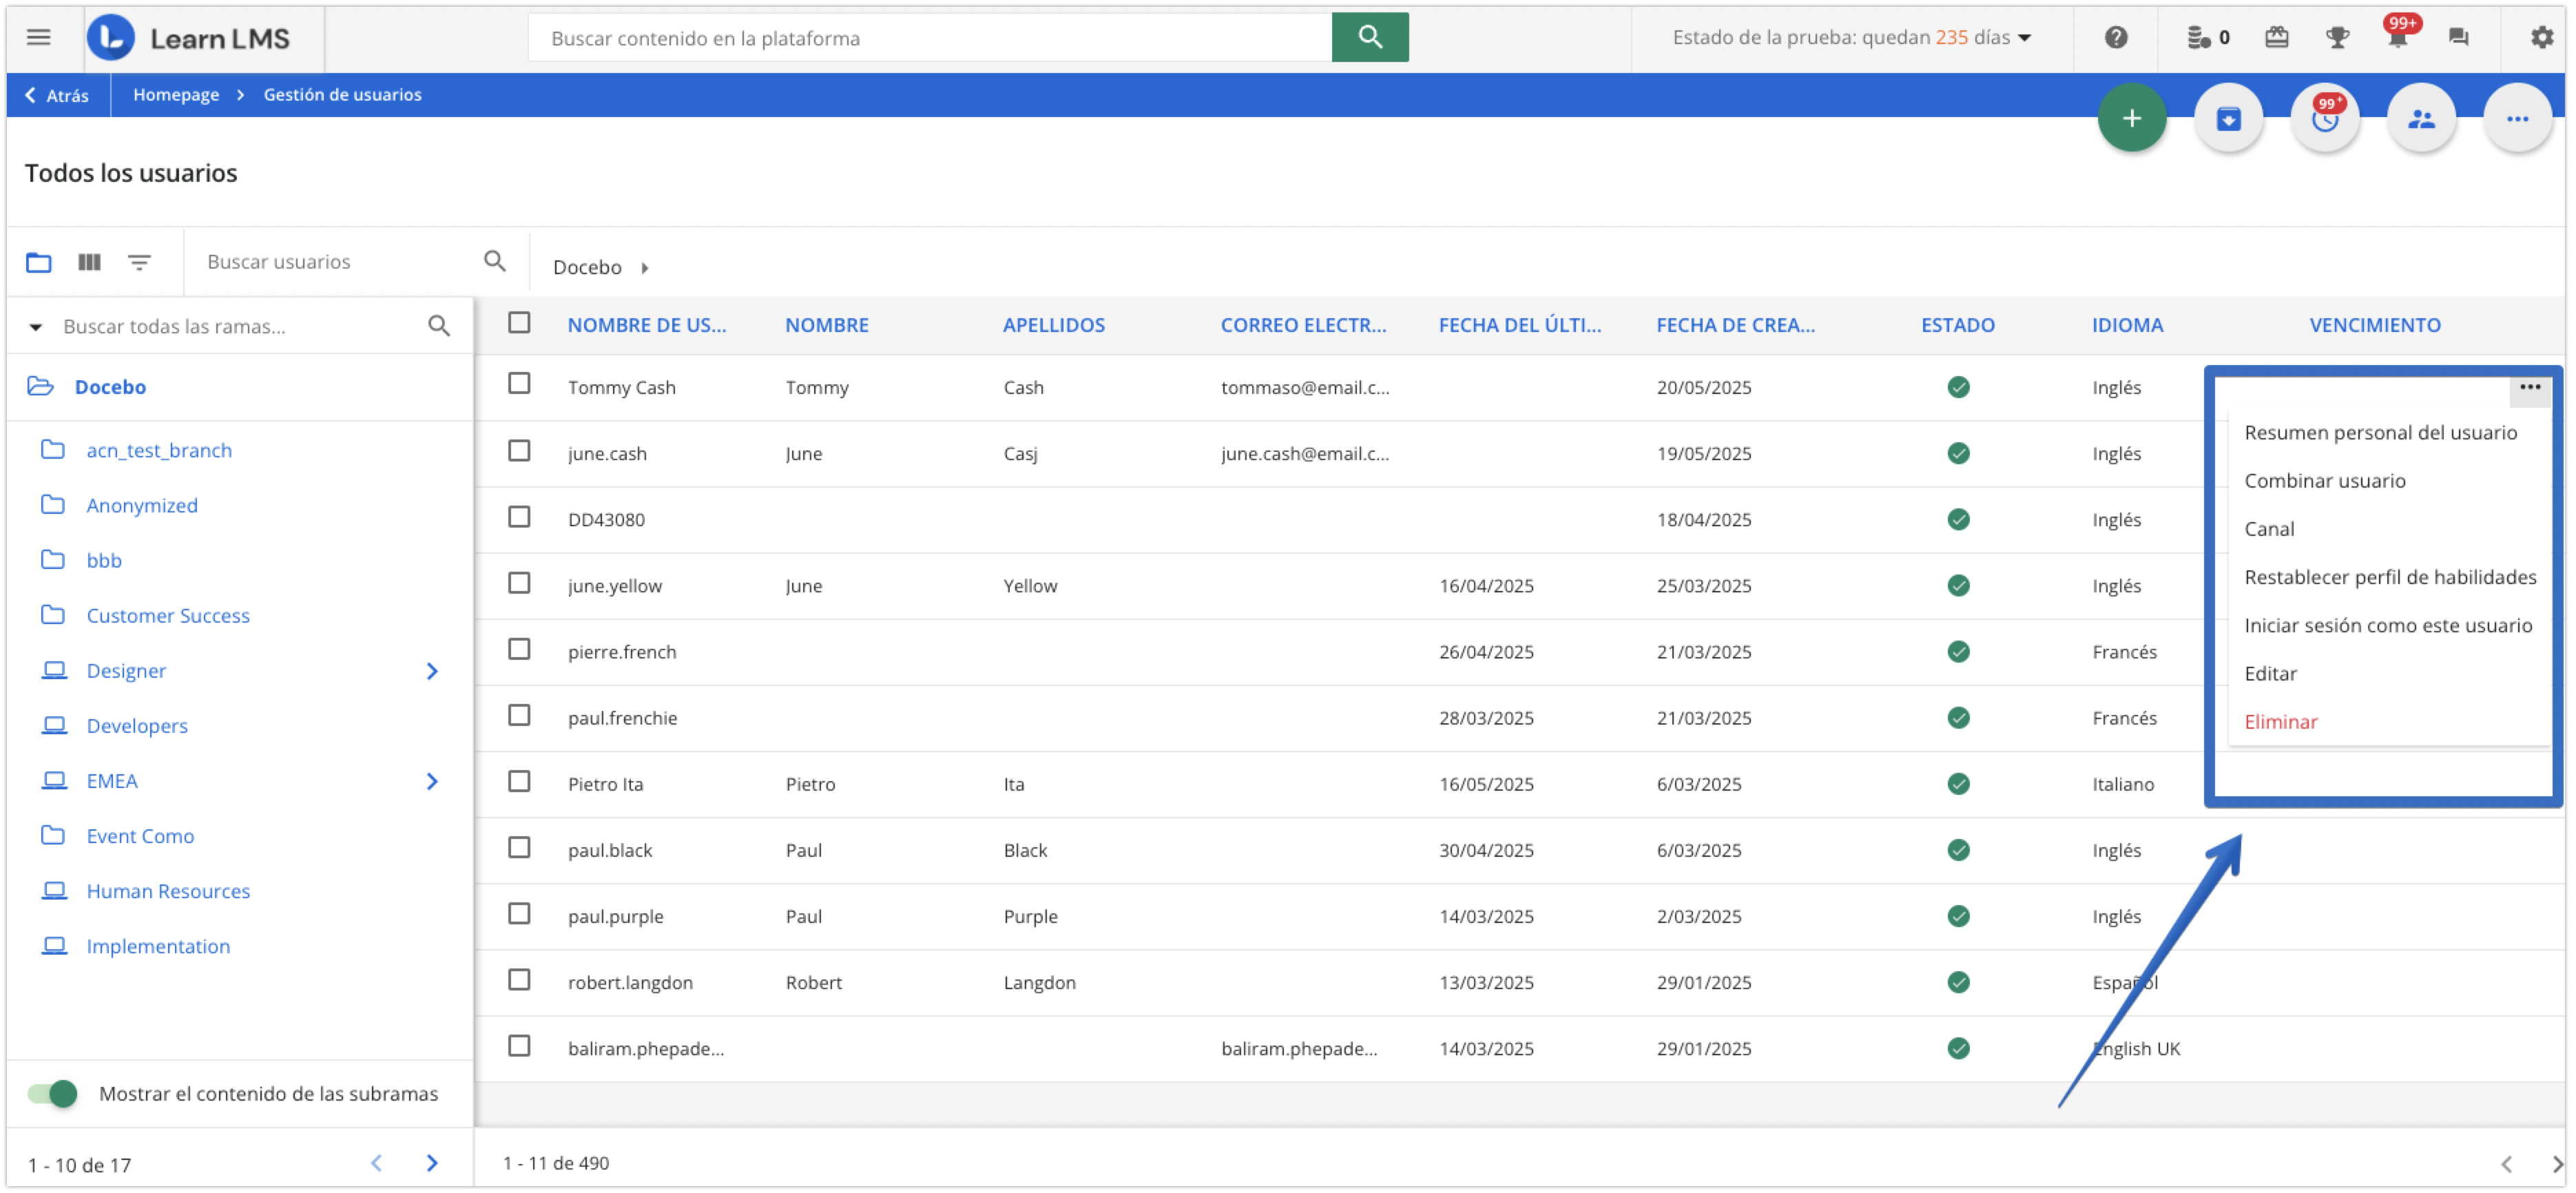Sort by ESTADO column header
The width and height of the screenshot is (2576, 1193).
pos(1957,325)
